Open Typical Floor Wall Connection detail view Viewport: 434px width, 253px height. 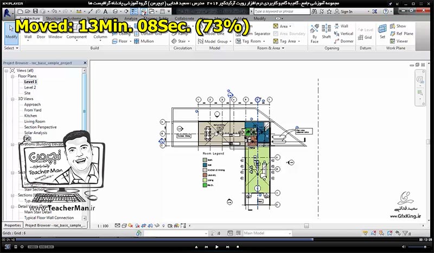[49, 218]
